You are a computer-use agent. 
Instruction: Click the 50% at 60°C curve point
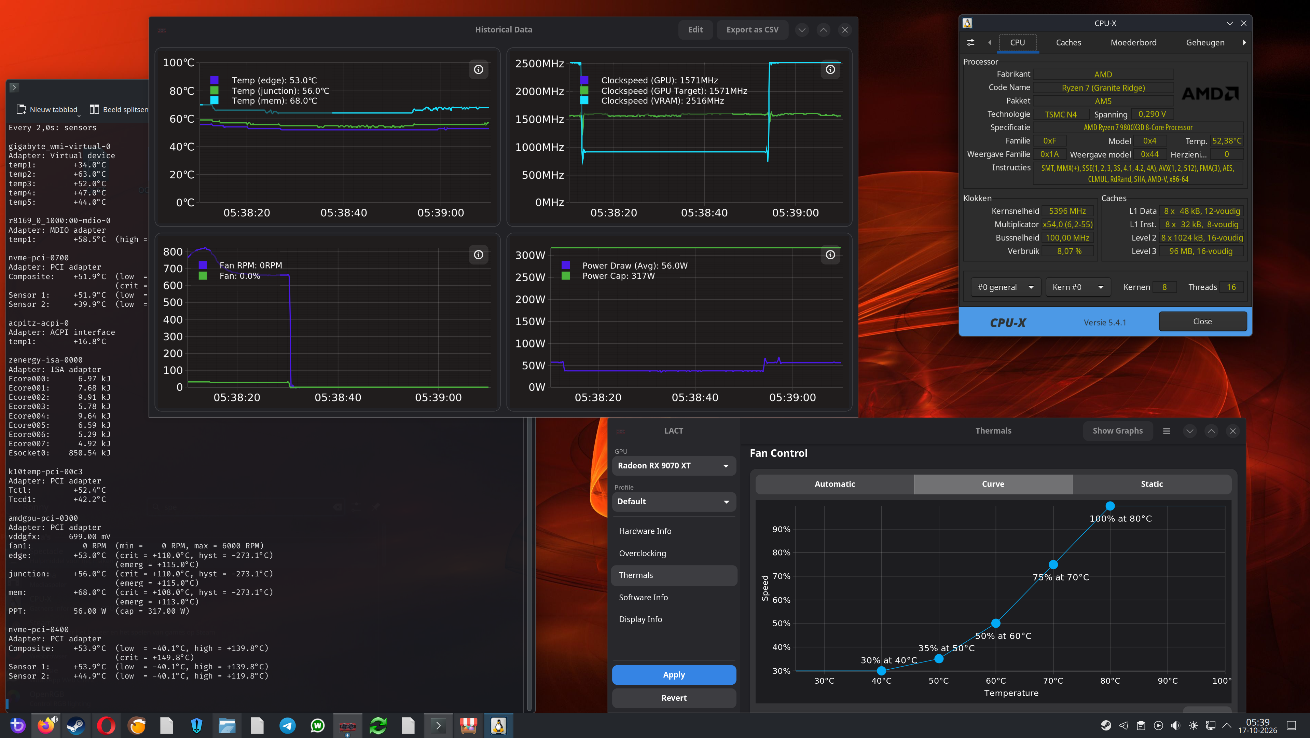point(996,624)
